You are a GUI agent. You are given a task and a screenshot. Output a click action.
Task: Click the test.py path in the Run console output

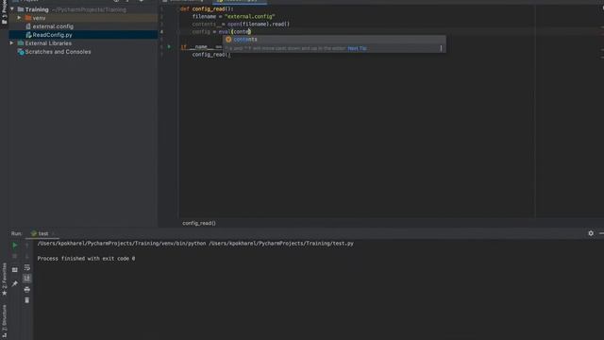(281, 244)
